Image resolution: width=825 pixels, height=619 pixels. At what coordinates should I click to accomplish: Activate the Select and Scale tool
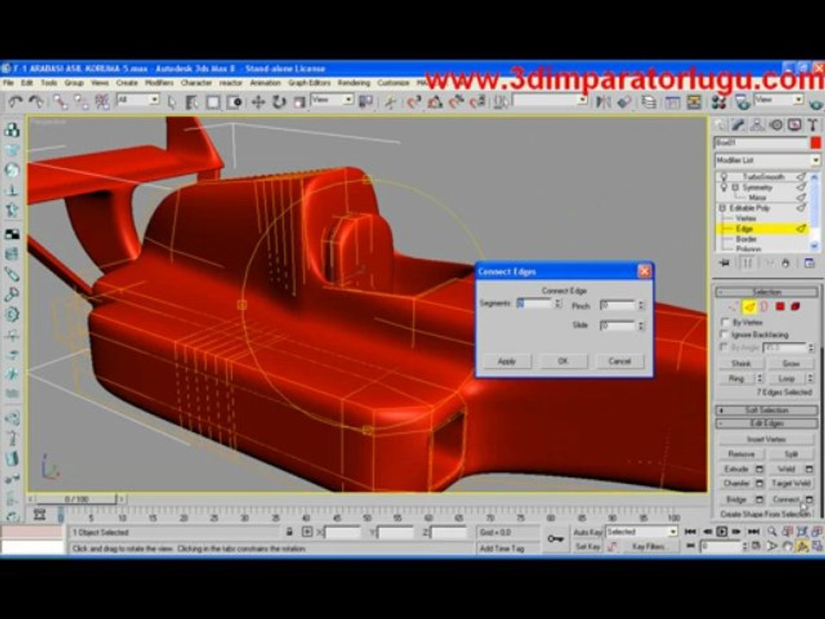point(299,101)
